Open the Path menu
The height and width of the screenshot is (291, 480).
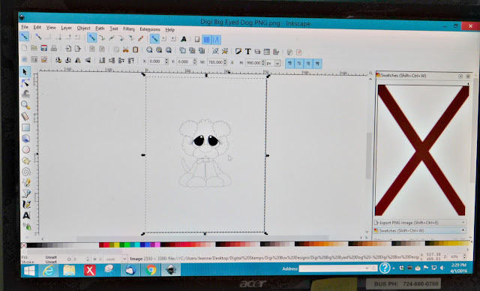[x=100, y=28]
